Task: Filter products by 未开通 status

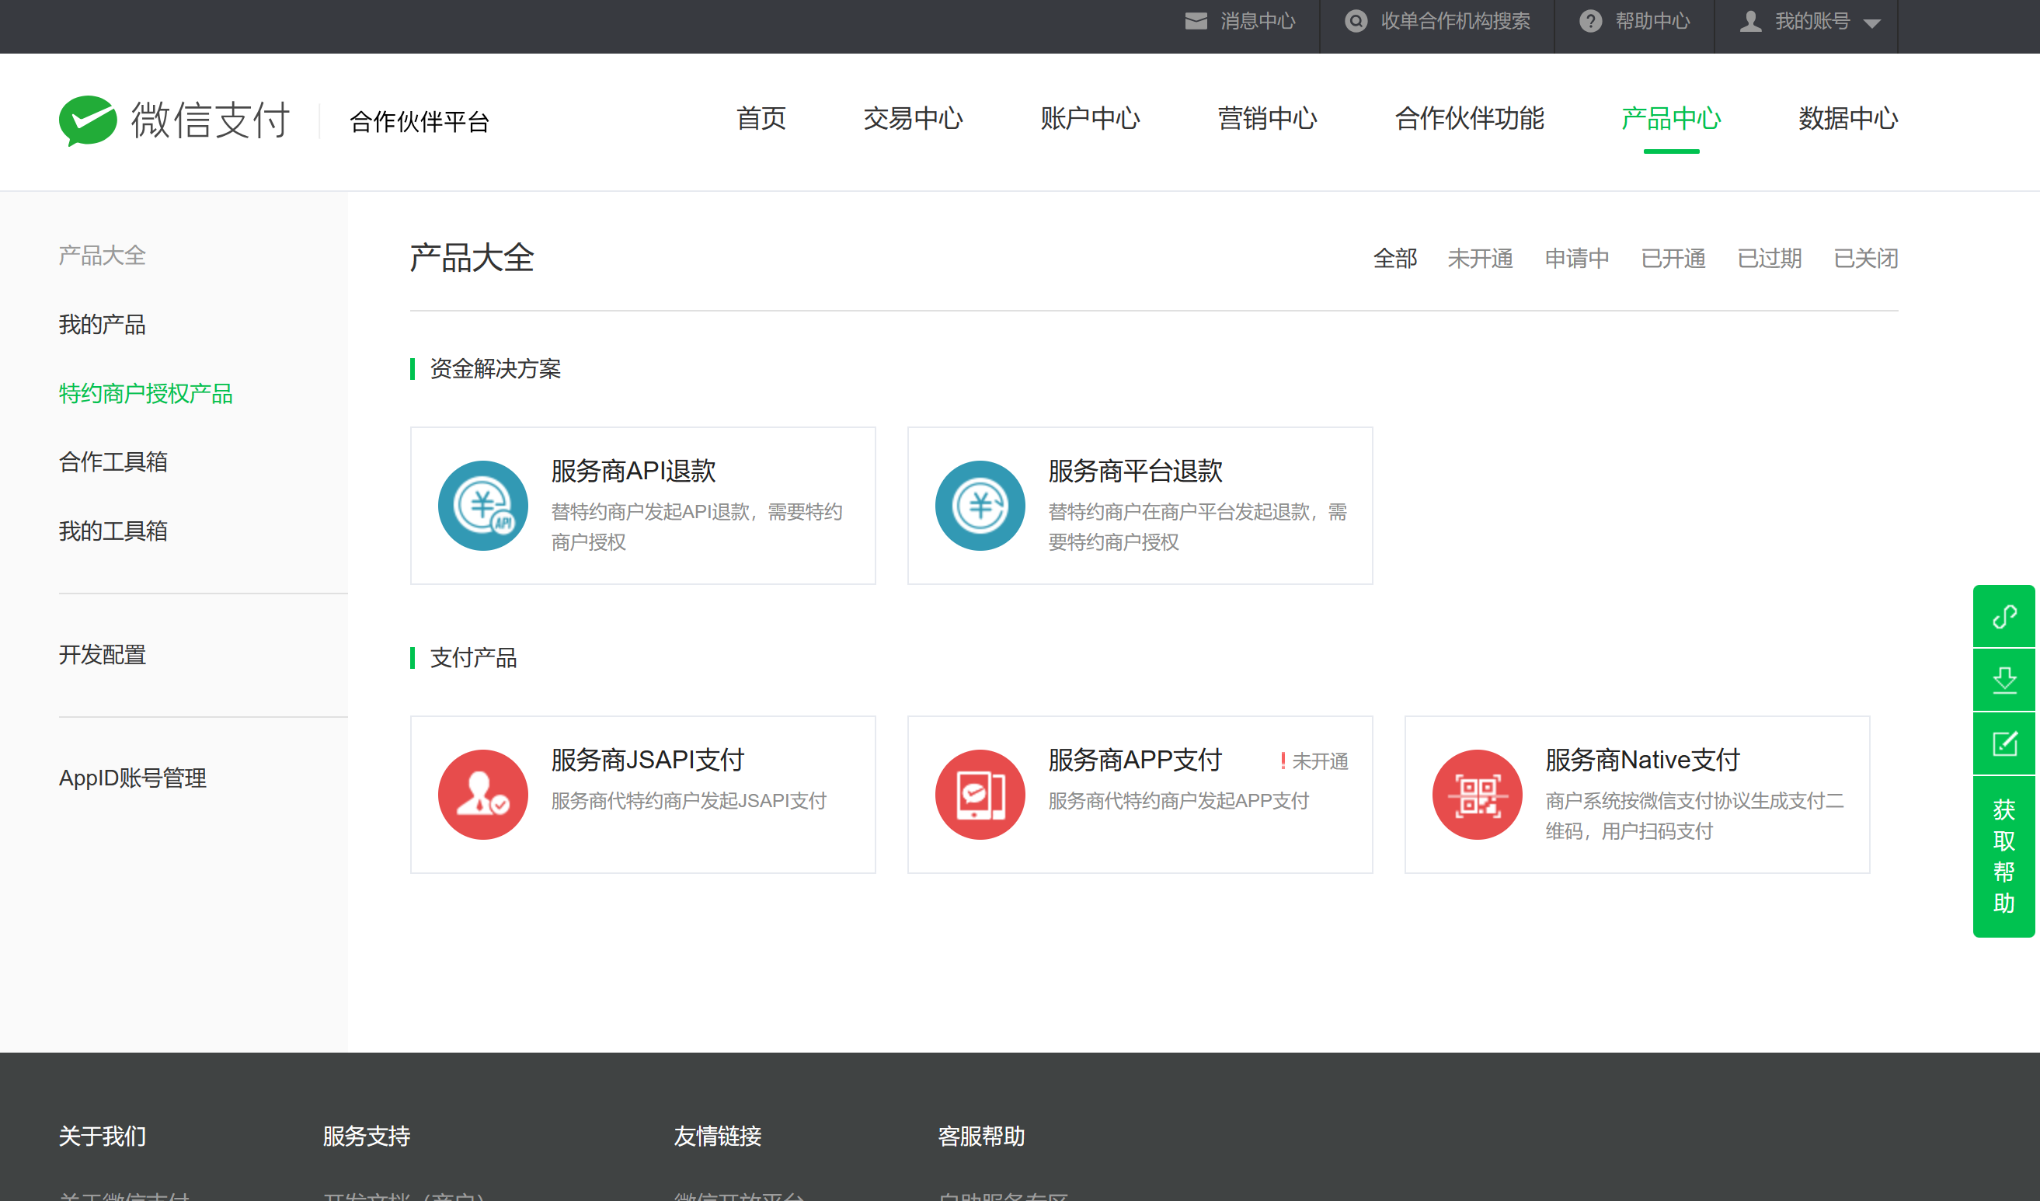Action: point(1480,258)
